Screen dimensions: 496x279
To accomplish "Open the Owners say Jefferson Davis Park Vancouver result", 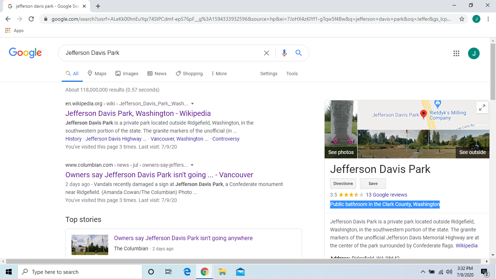I will (159, 175).
